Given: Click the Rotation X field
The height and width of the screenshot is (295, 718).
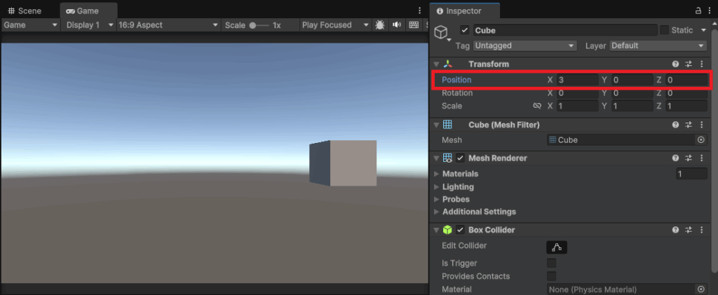Looking at the screenshot, I should (578, 93).
